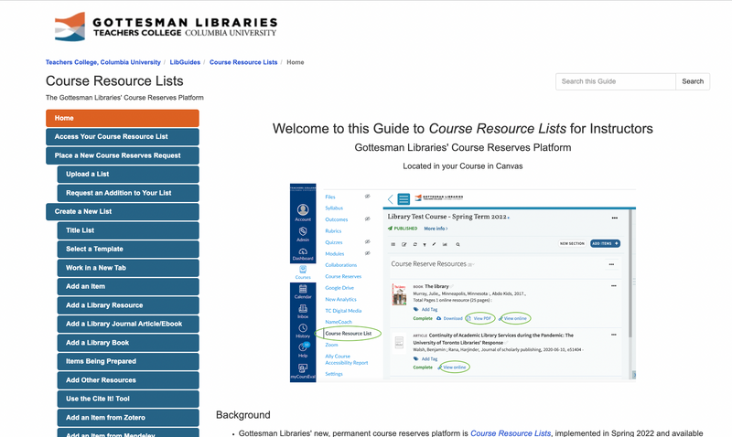Go to Work in a New Tab

point(128,268)
